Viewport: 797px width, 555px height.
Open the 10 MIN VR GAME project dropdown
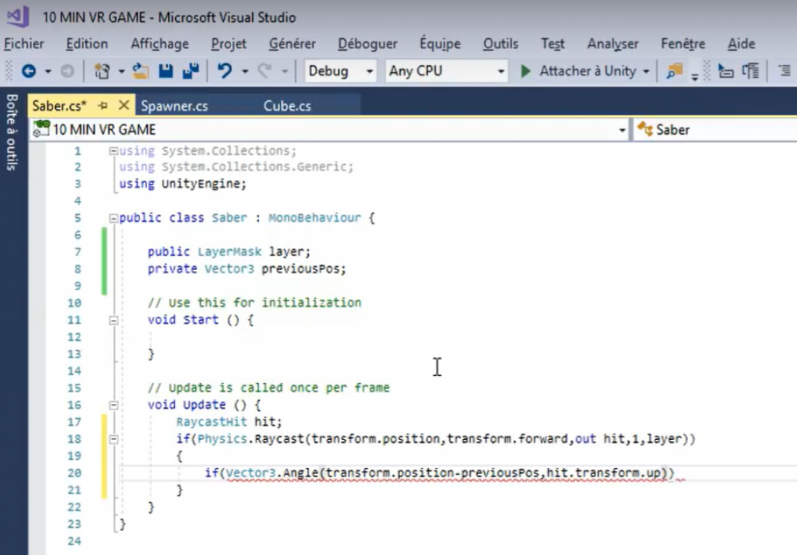coord(622,130)
